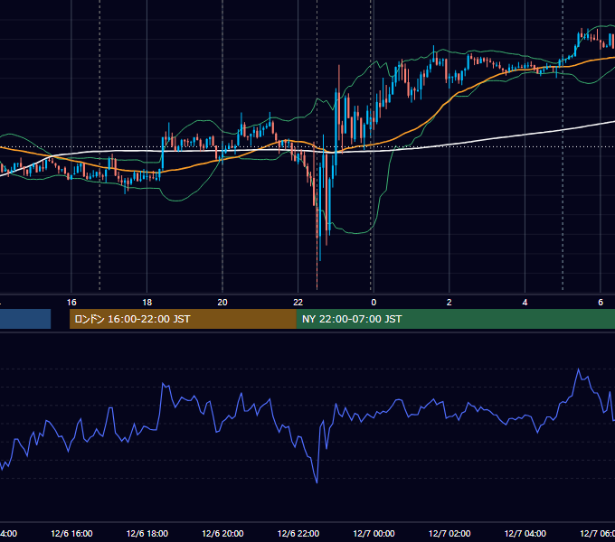Click the 12/6 18:00 time label
This screenshot has height=542, width=615.
(147, 533)
